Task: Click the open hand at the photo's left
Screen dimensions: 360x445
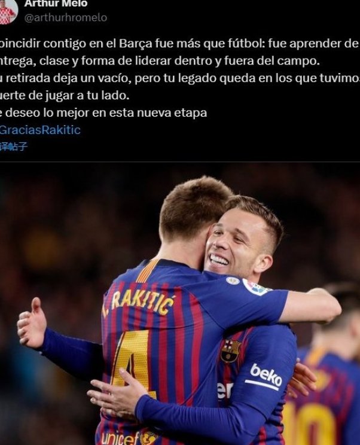Action: (32, 322)
